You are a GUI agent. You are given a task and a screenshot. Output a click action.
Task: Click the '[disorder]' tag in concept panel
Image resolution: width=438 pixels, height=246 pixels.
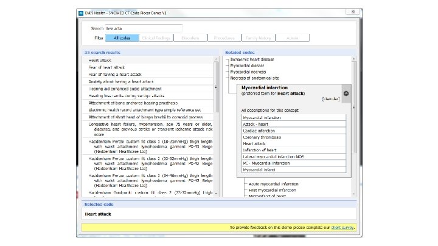point(331,99)
